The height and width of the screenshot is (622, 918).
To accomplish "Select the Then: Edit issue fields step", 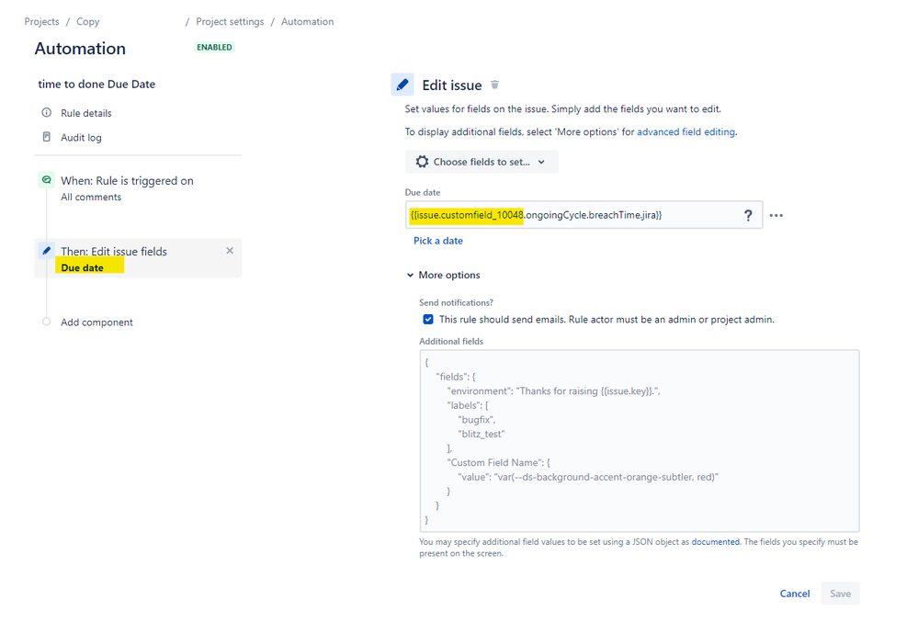I will pos(138,258).
